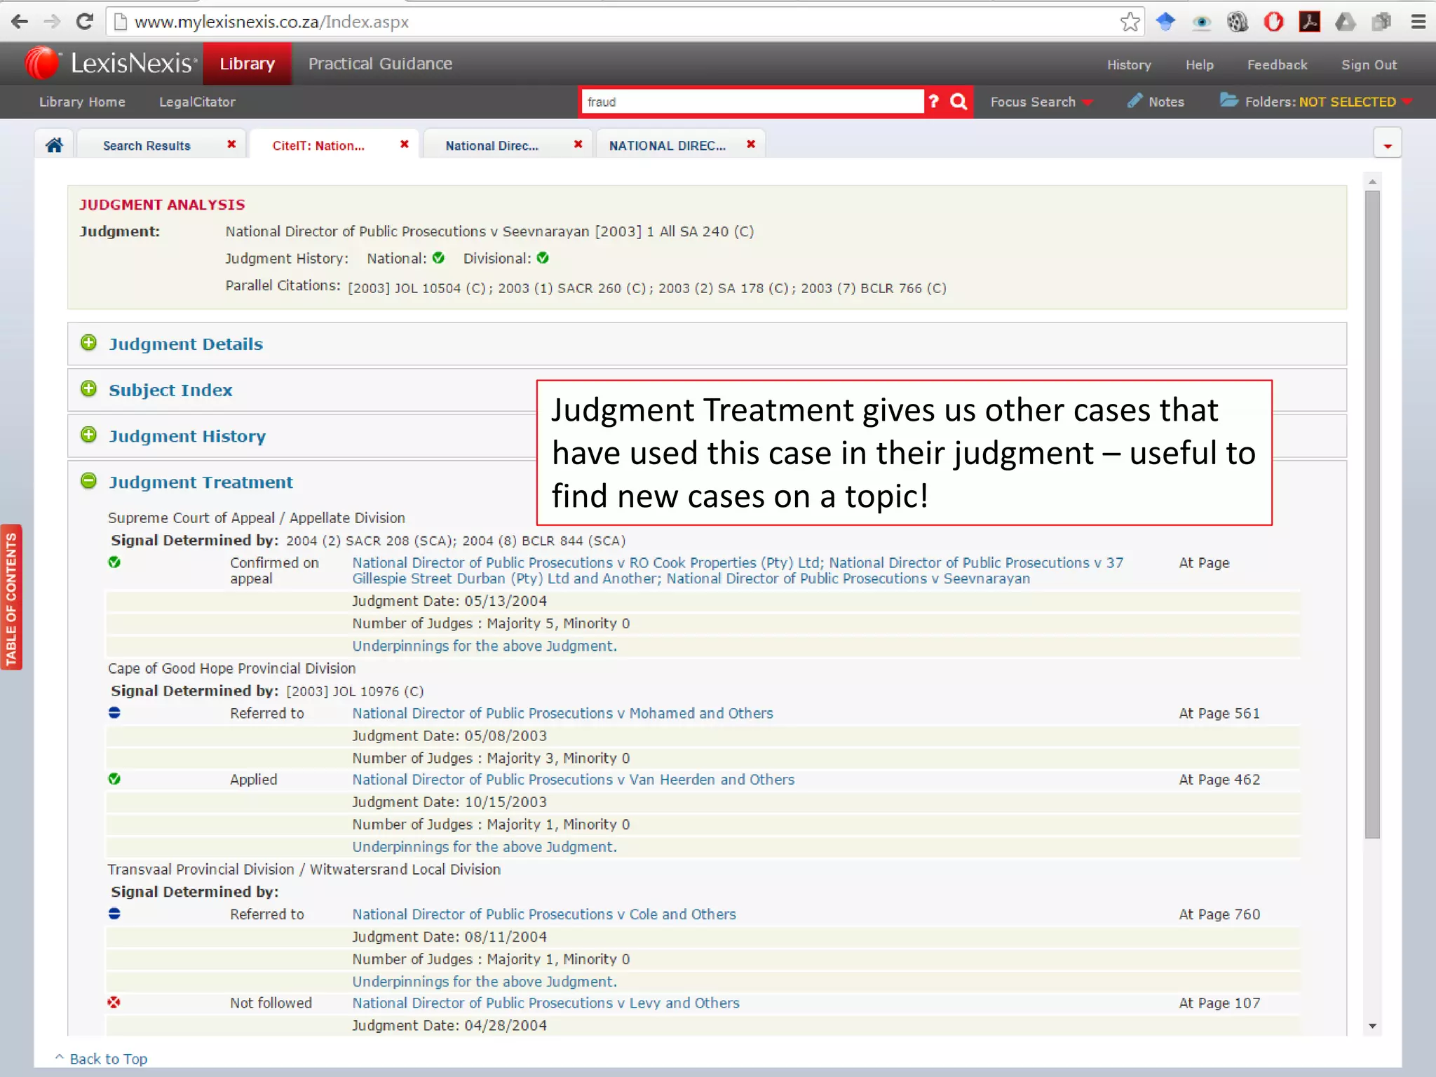Viewport: 1436px width, 1077px height.
Task: Click the red Opera-style extension icon
Action: [1273, 22]
